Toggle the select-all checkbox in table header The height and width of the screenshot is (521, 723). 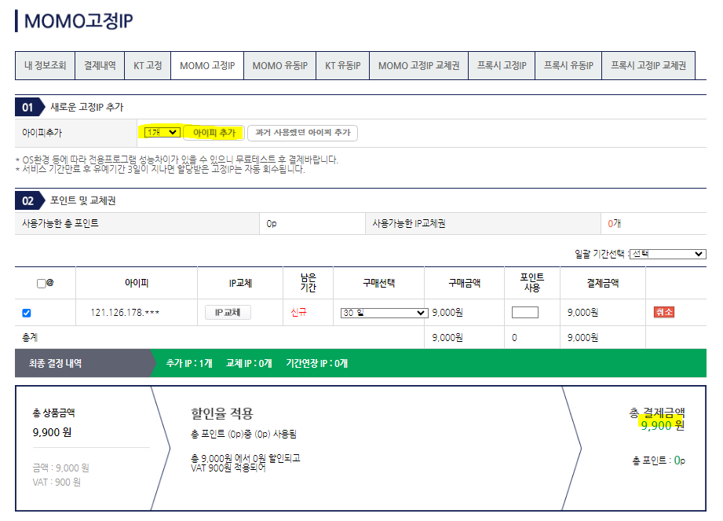[x=41, y=283]
